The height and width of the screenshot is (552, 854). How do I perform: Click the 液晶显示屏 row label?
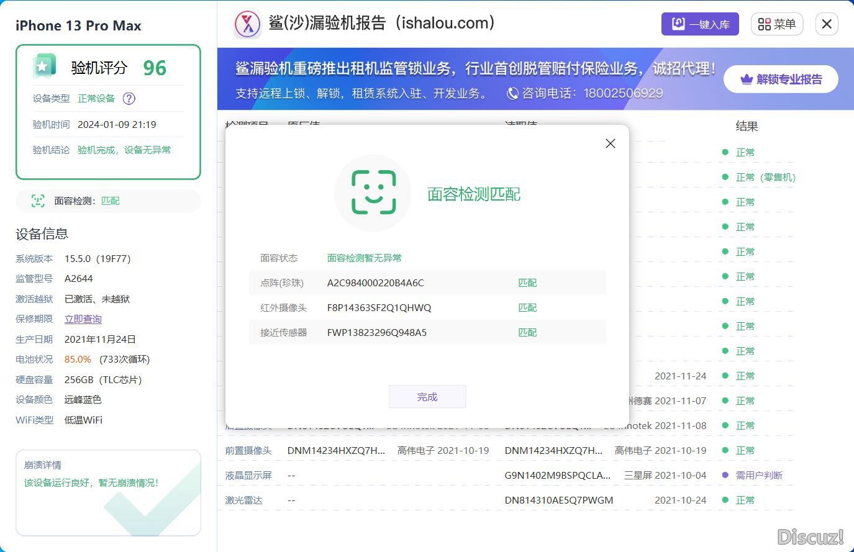248,475
